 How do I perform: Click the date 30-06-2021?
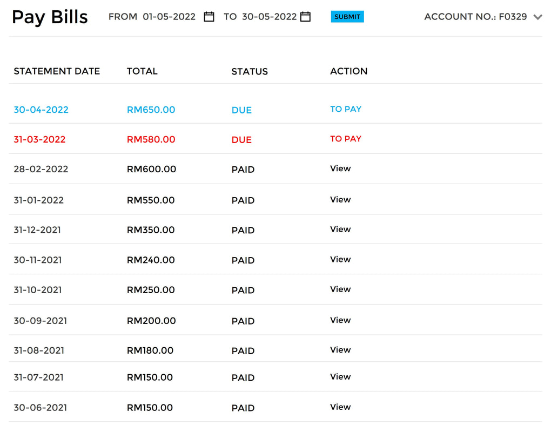[x=41, y=407]
